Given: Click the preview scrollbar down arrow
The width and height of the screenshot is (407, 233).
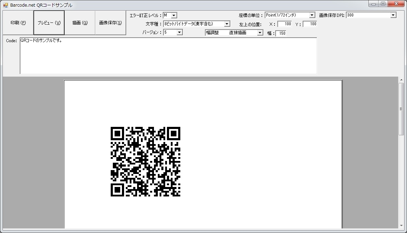Looking at the screenshot, I should coord(401,226).
